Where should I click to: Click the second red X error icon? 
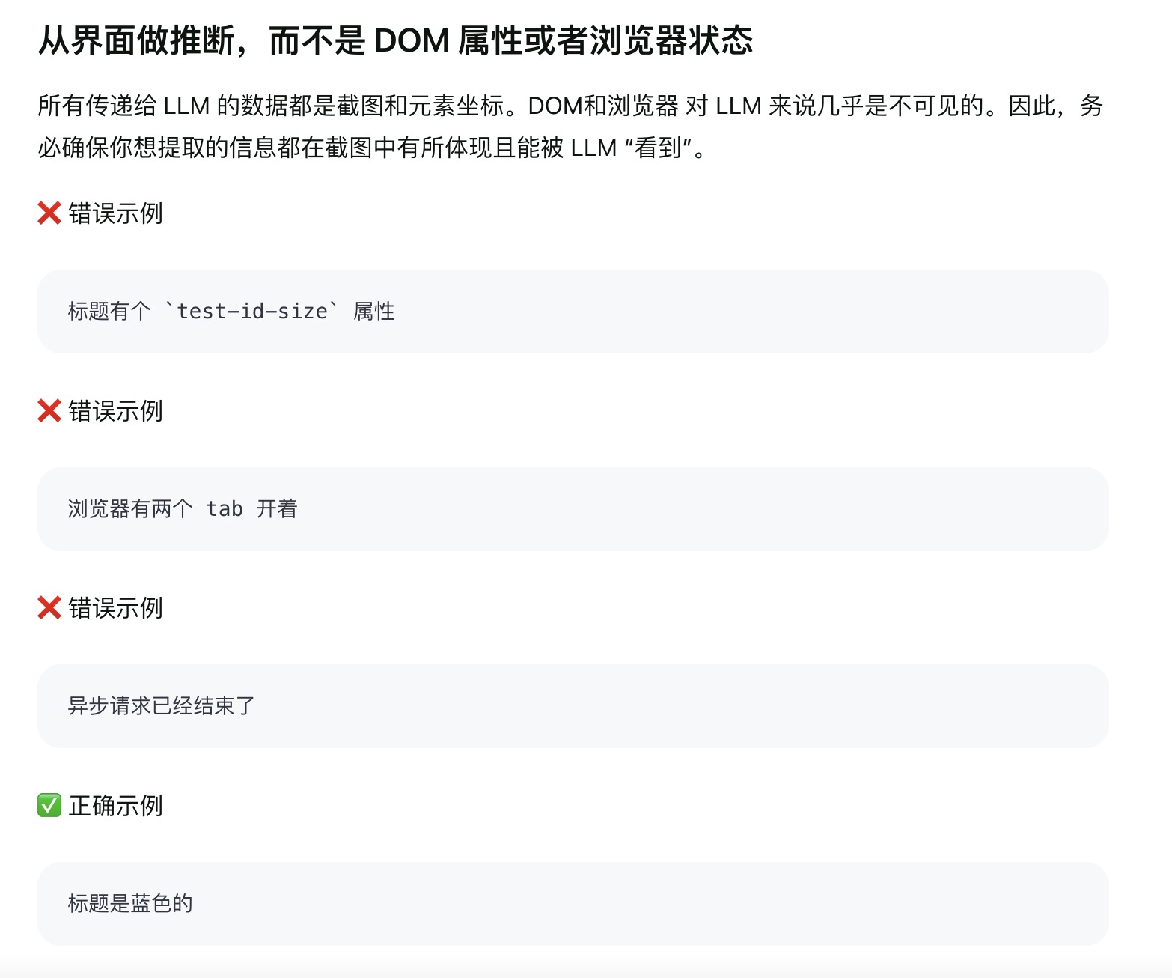pyautogui.click(x=49, y=411)
